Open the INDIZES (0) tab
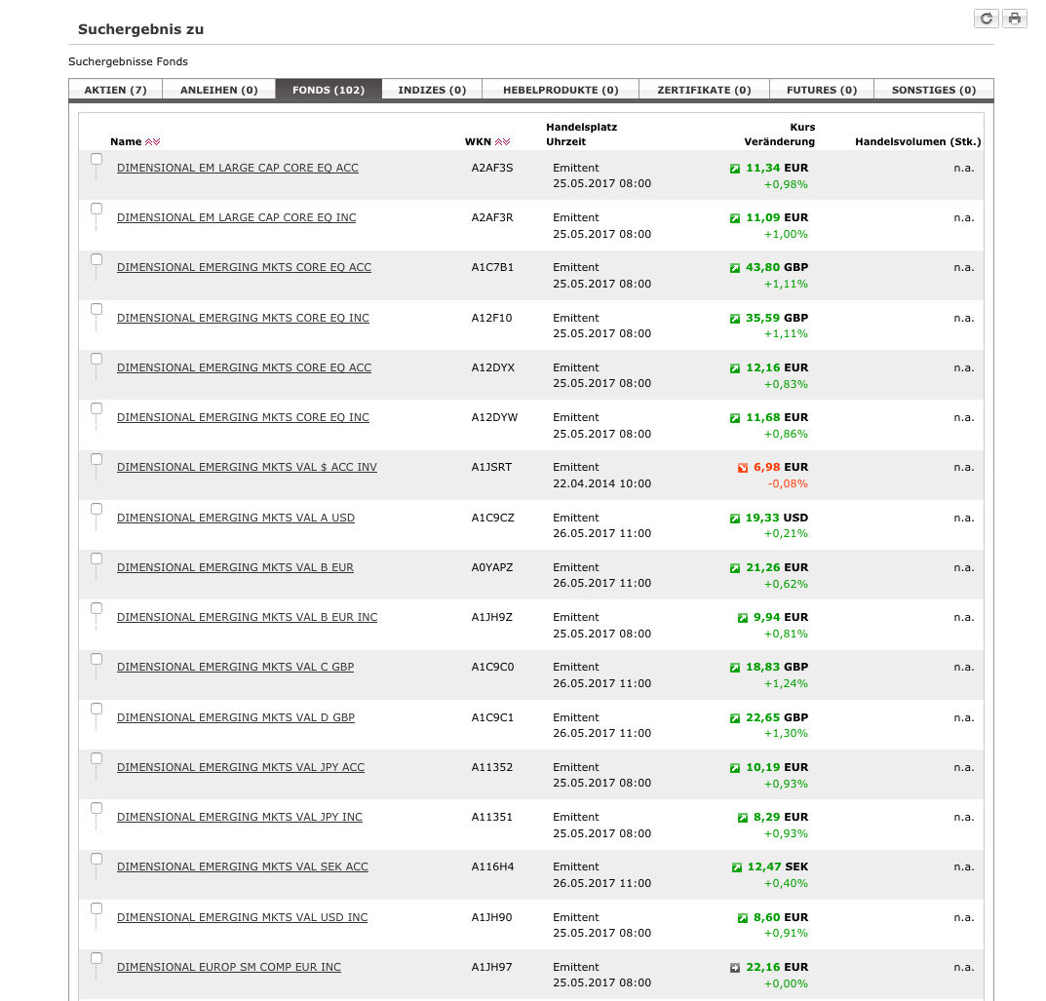This screenshot has height=1001, width=1046. [x=432, y=90]
